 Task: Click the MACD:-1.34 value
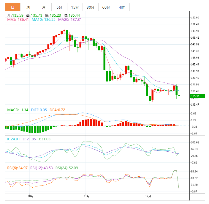pos(18,110)
